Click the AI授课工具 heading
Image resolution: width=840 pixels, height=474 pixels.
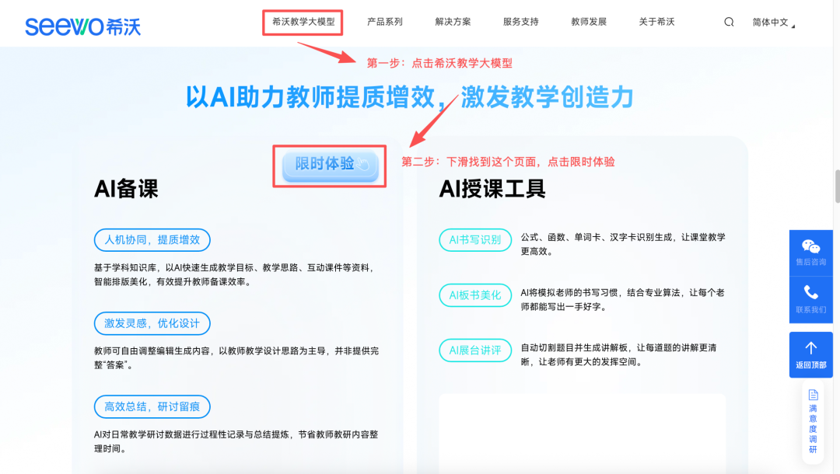pyautogui.click(x=492, y=189)
